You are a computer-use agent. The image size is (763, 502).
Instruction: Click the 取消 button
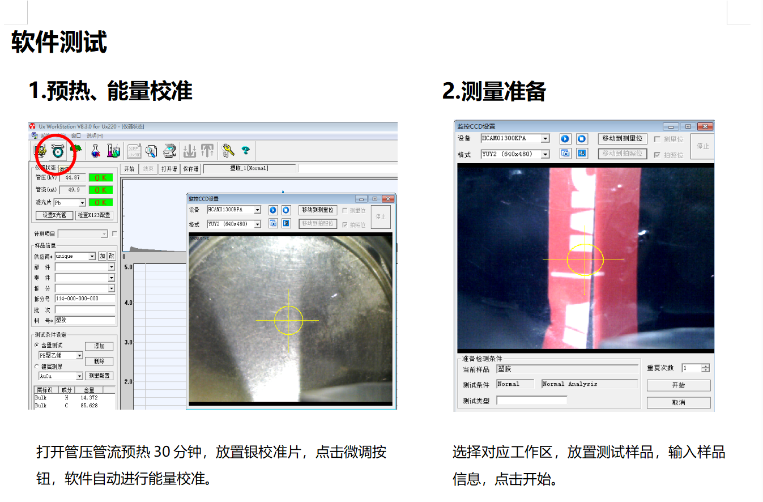679,403
